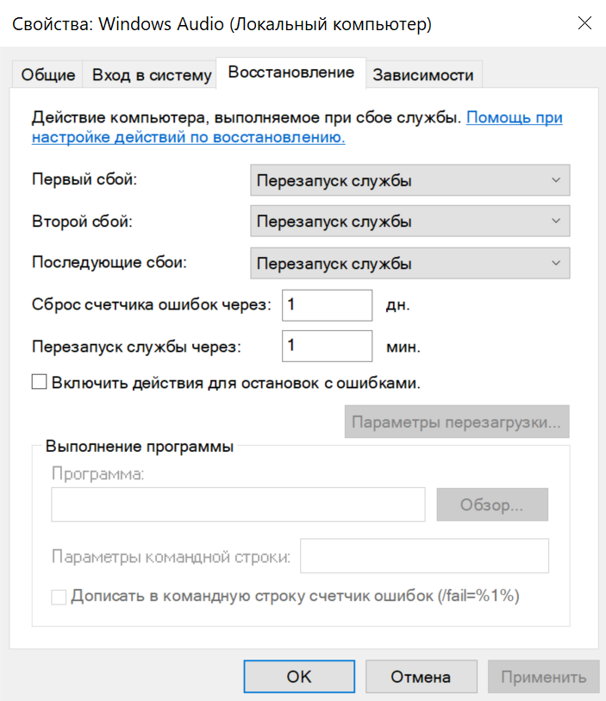Screen dimensions: 606x701
Task: Focus the Перезапуск службы через minutes field
Action: [x=326, y=347]
